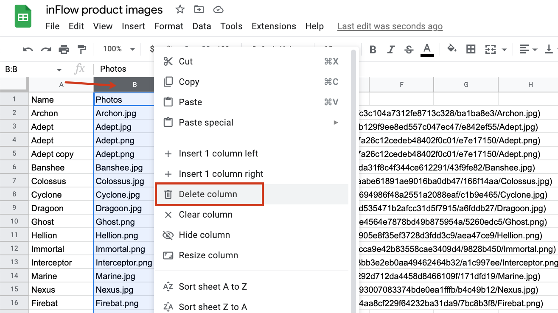
Task: Toggle italic formatting
Action: coord(391,49)
